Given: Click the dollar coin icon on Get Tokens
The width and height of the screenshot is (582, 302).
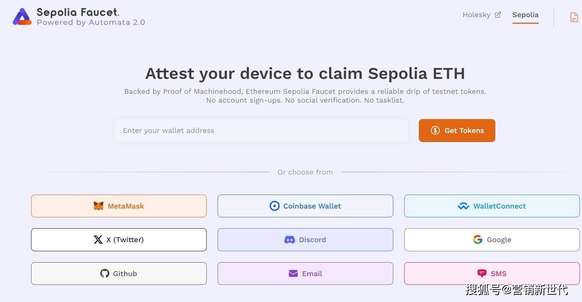Looking at the screenshot, I should [435, 130].
